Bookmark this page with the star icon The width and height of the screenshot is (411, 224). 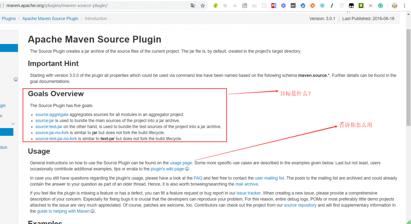[203, 5]
